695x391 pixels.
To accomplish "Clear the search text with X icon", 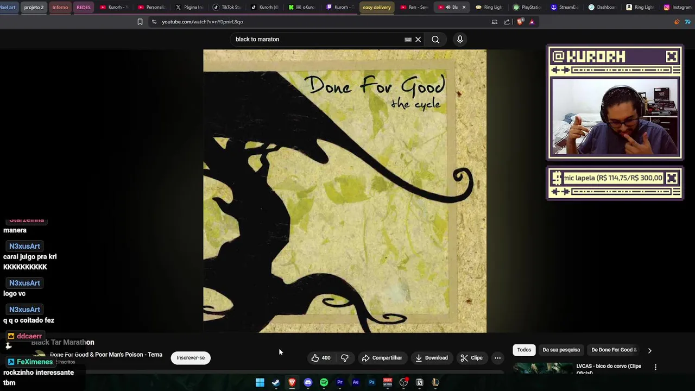I will (418, 40).
